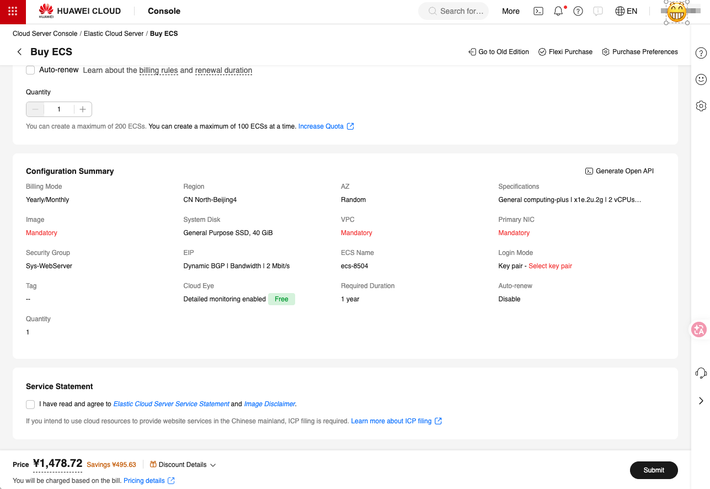
Task: Click the Select key pair link
Action: point(550,266)
